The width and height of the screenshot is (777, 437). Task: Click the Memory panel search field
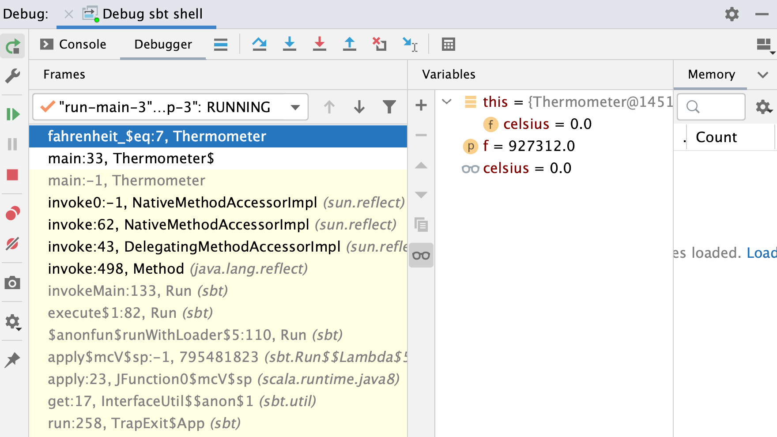[x=711, y=107]
